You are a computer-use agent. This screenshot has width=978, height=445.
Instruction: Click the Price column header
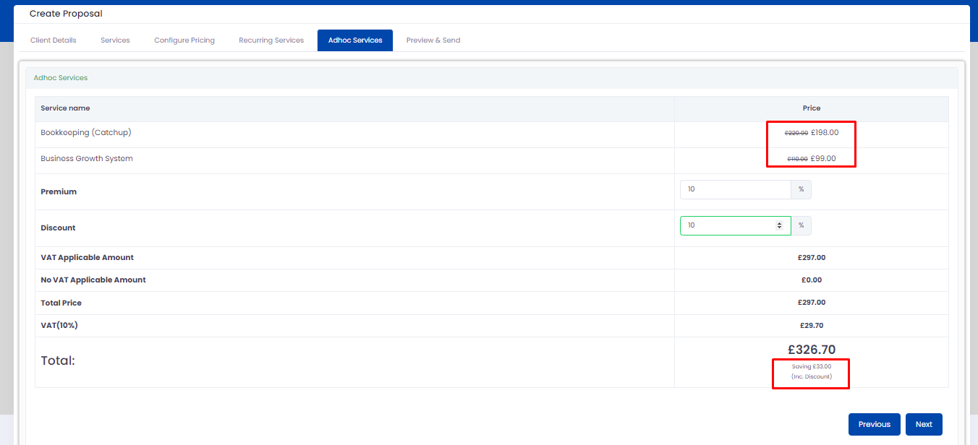(x=812, y=108)
